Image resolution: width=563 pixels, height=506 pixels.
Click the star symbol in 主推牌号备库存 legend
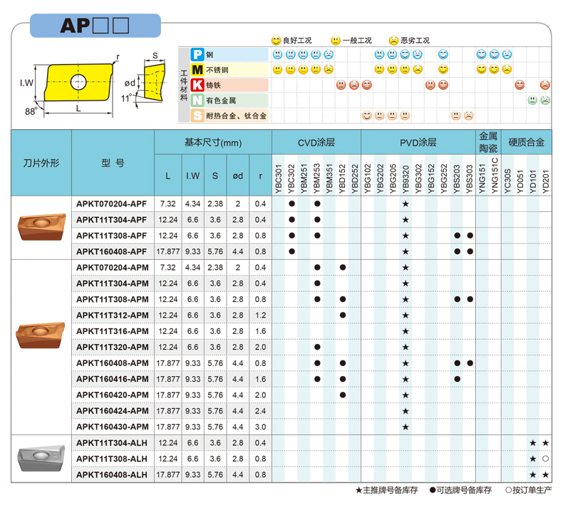click(358, 490)
